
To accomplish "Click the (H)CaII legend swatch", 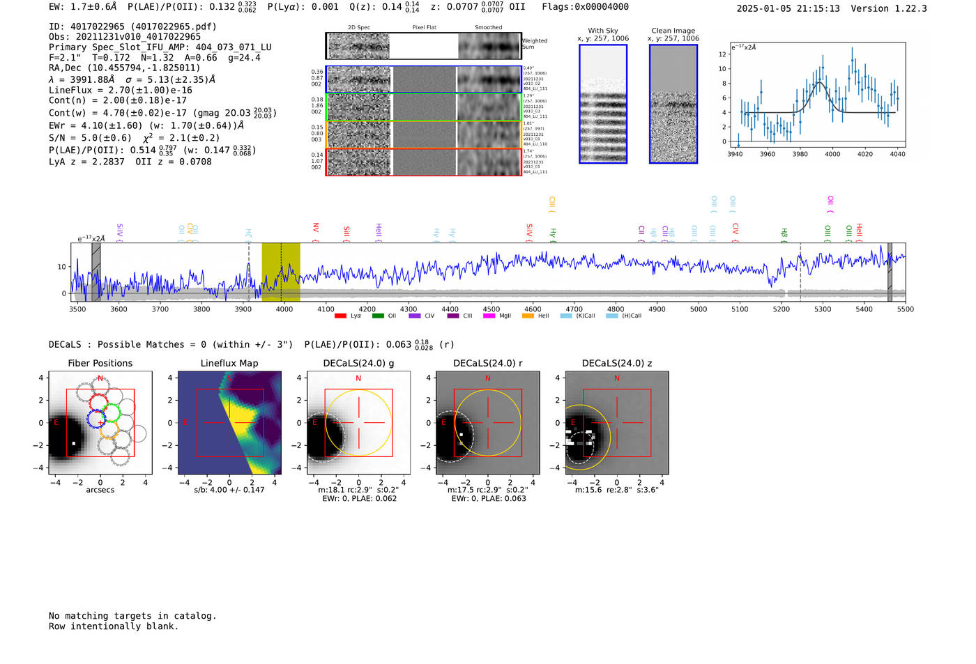I will click(x=612, y=316).
